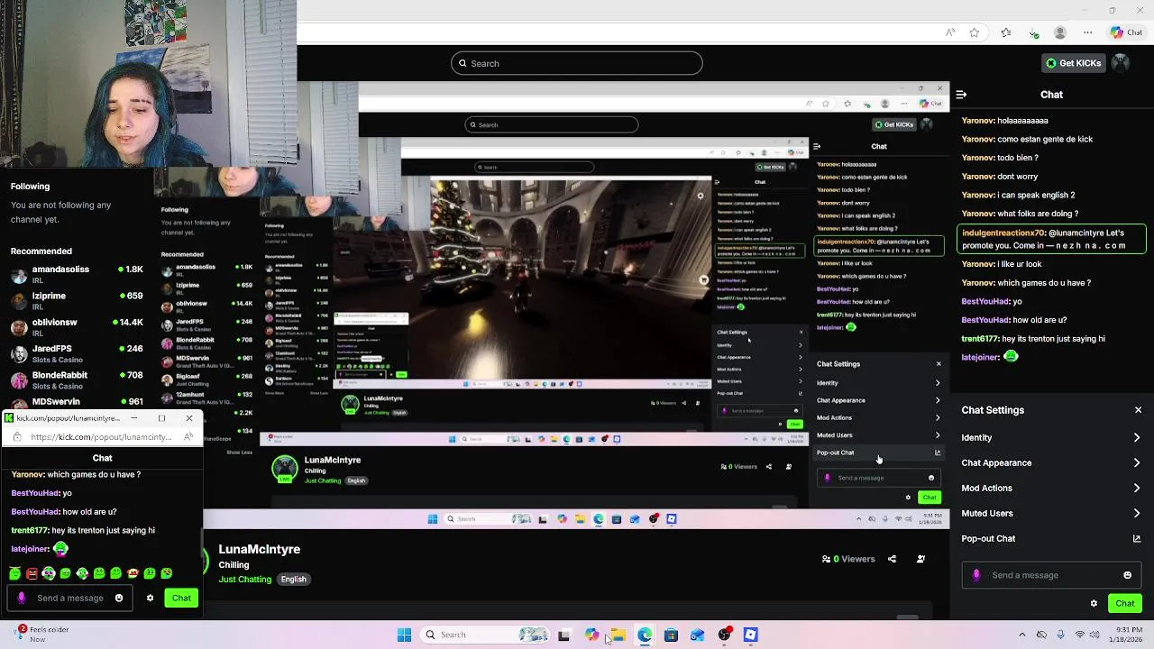Open Edge settings and more menu
This screenshot has height=649, width=1154.
click(1088, 32)
